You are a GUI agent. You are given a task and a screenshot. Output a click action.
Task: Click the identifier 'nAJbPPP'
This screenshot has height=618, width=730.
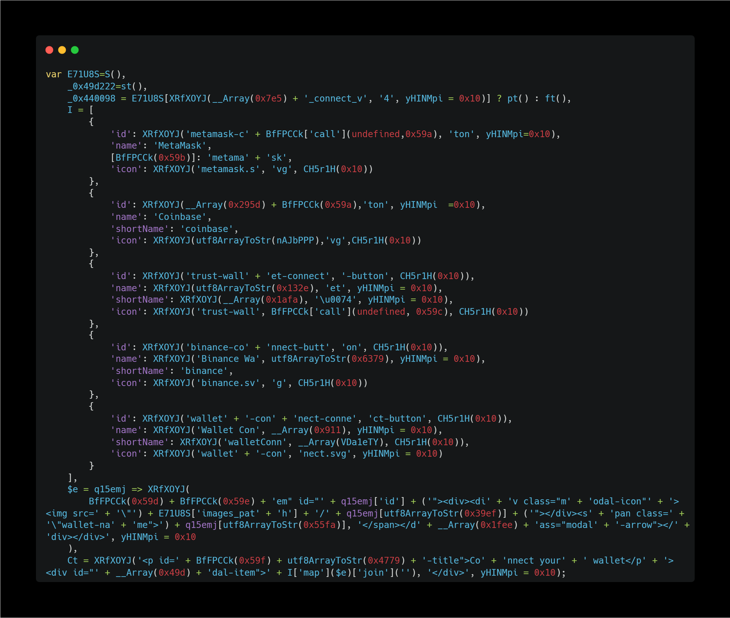click(295, 240)
